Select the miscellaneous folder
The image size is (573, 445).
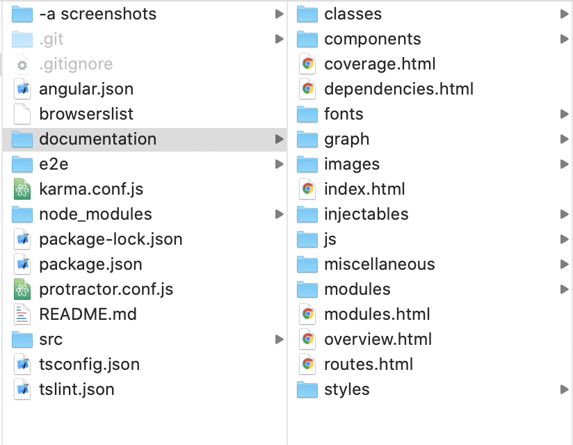(379, 264)
